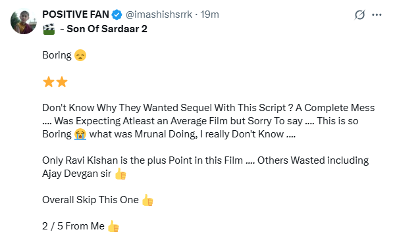393x238 pixels.
Task: Click thumbs up after Skip This One
Action: click(x=147, y=200)
